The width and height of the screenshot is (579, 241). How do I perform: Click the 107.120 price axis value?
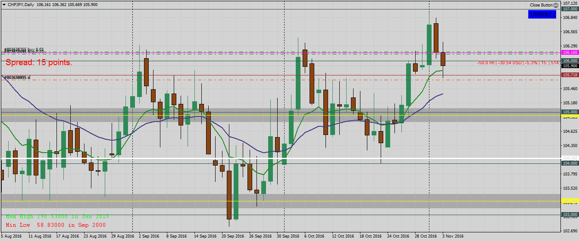point(570,3)
